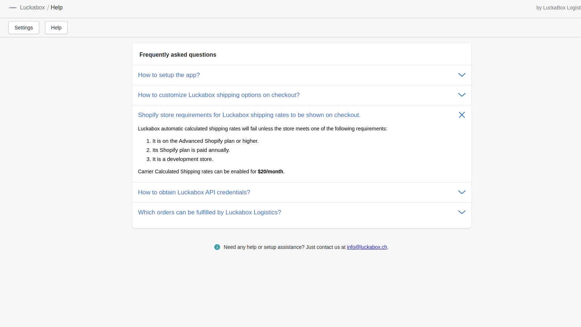Expand chevron for Which orders can be fulfilled
The image size is (581, 327).
[x=462, y=212]
